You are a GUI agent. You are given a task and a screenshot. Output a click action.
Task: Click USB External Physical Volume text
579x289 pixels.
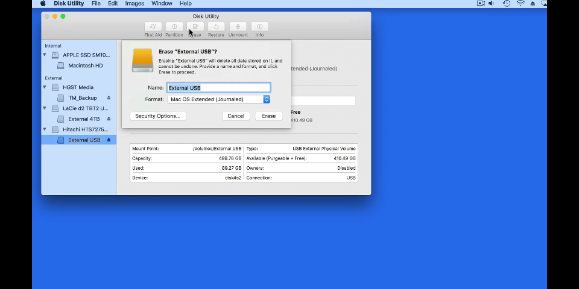click(x=324, y=149)
